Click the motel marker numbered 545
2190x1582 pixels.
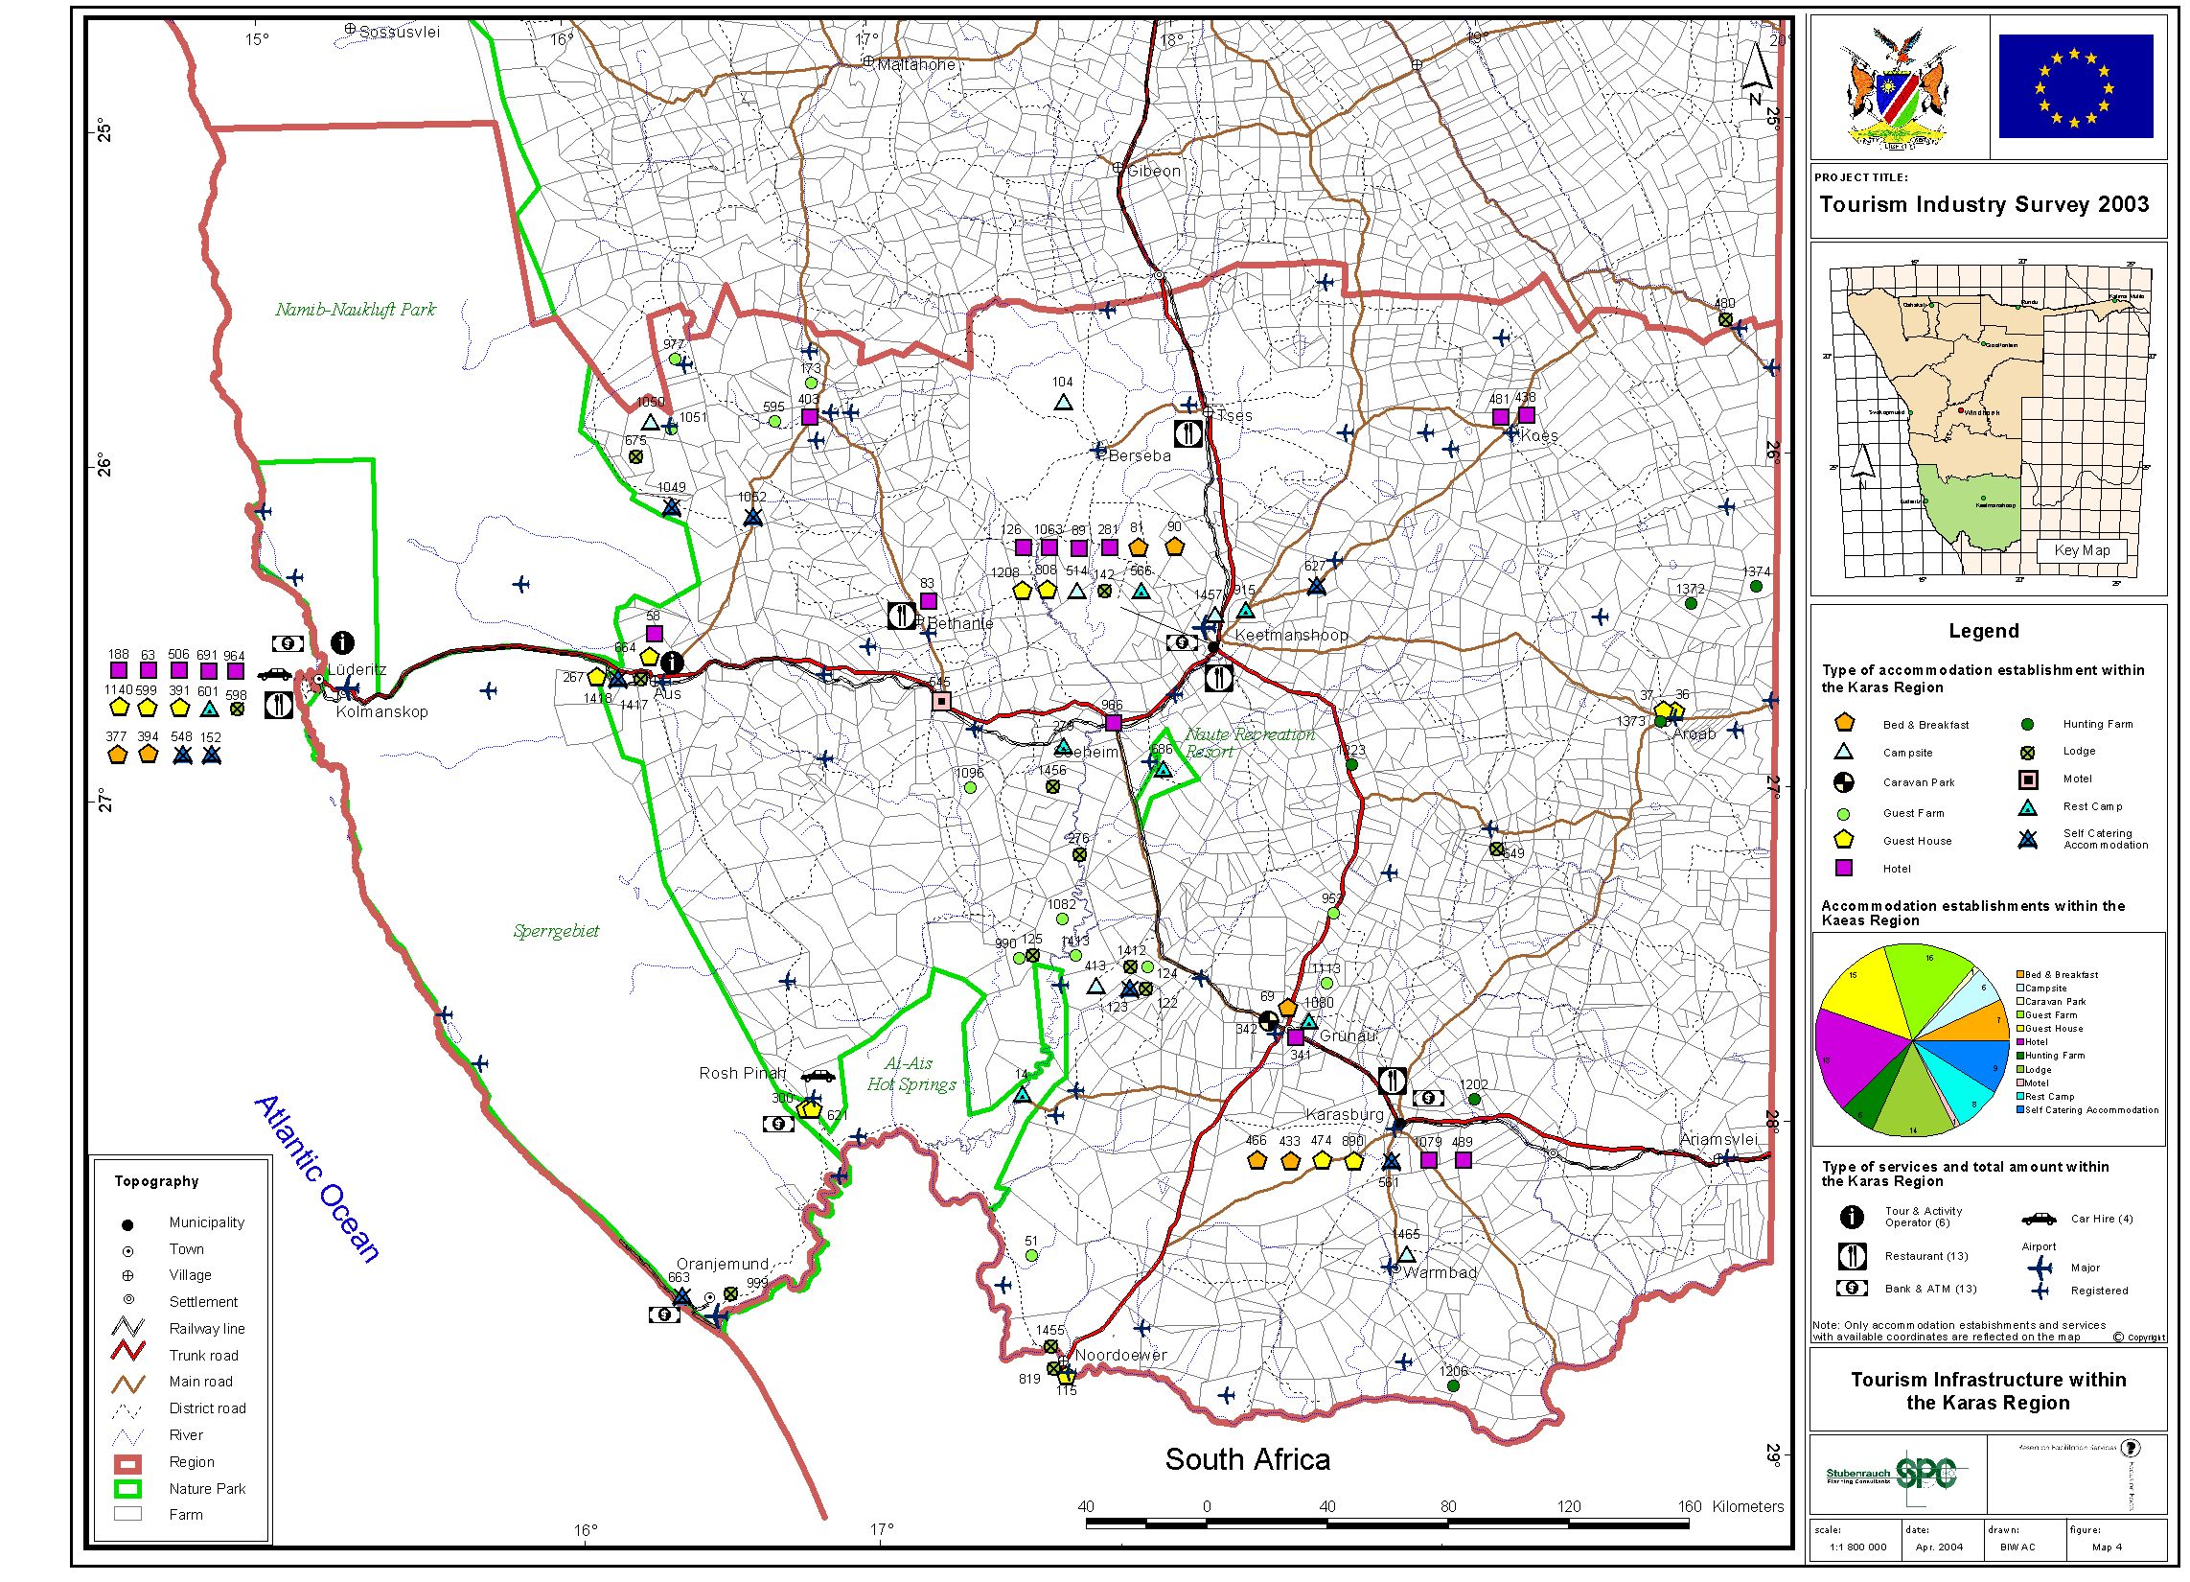(942, 701)
